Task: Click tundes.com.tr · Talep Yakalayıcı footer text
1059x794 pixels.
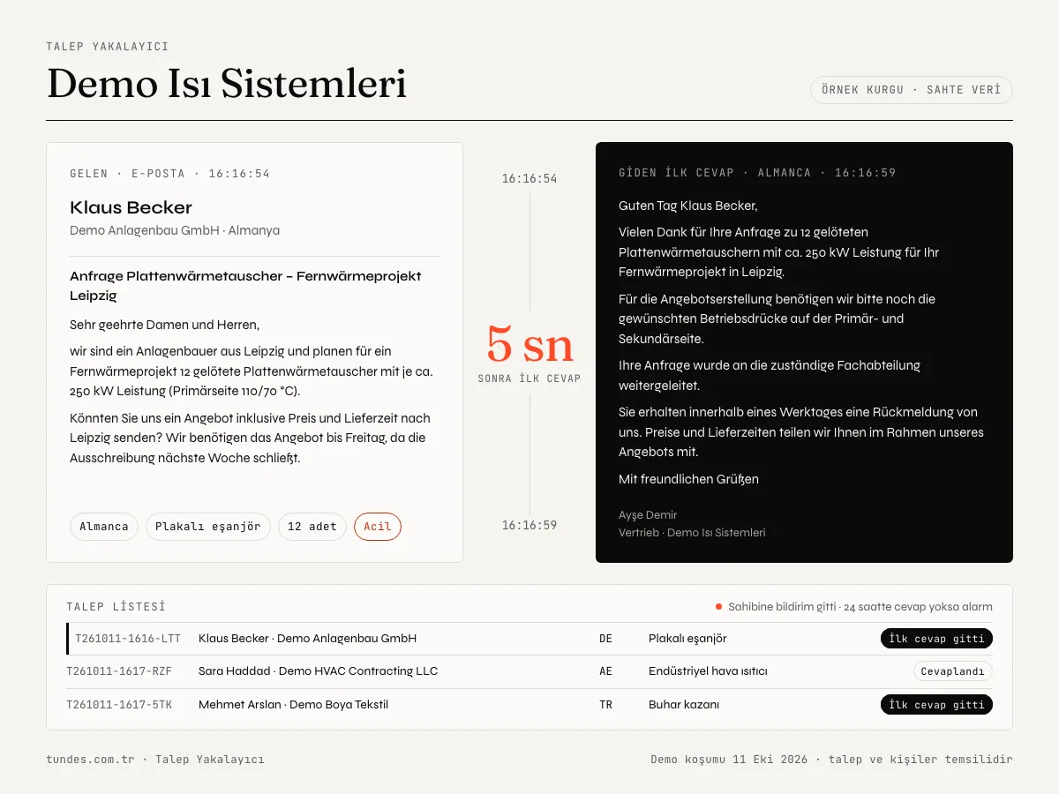Action: 155,760
